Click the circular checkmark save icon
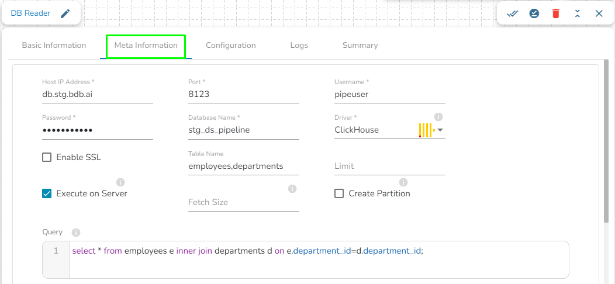Image resolution: width=615 pixels, height=284 pixels. point(534,13)
